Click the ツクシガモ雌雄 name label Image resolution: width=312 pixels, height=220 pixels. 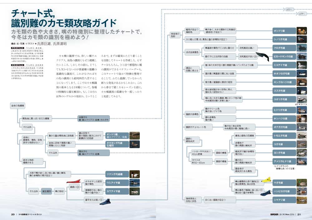pyautogui.click(x=117, y=174)
